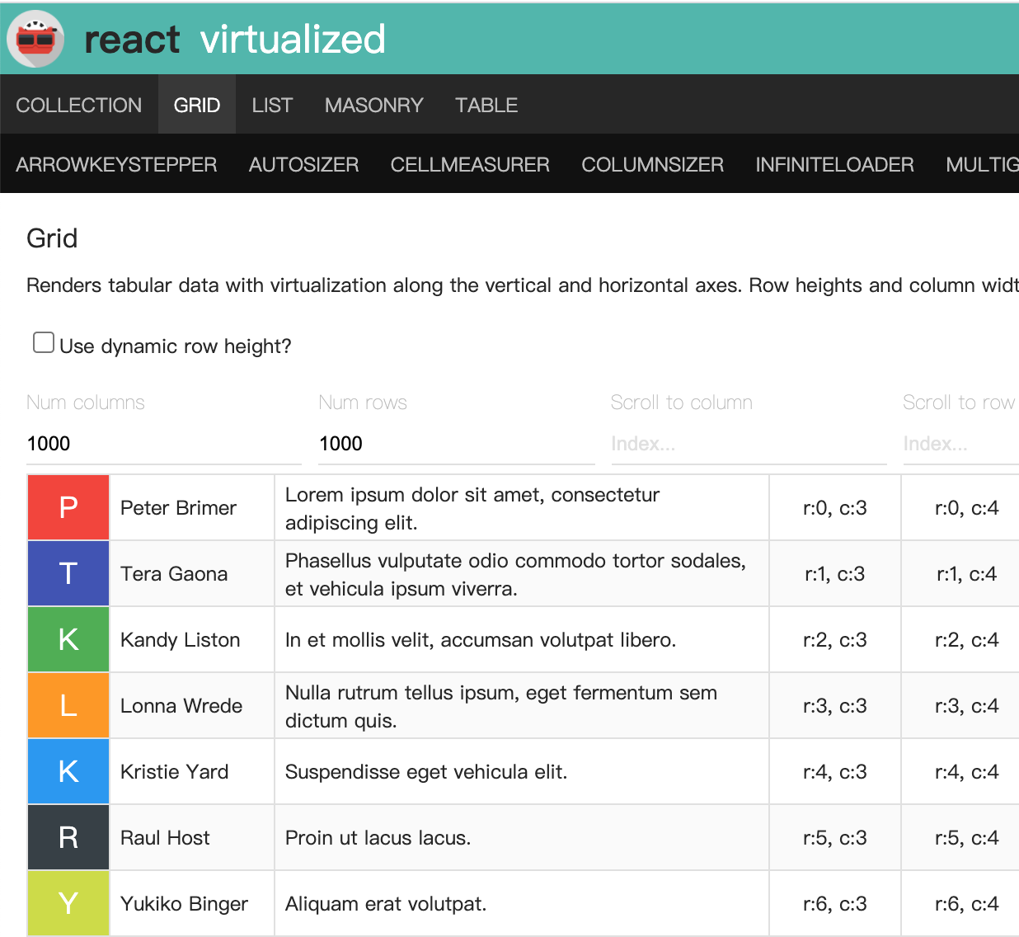Click the orange L letter cell
The height and width of the screenshot is (937, 1019).
point(68,705)
